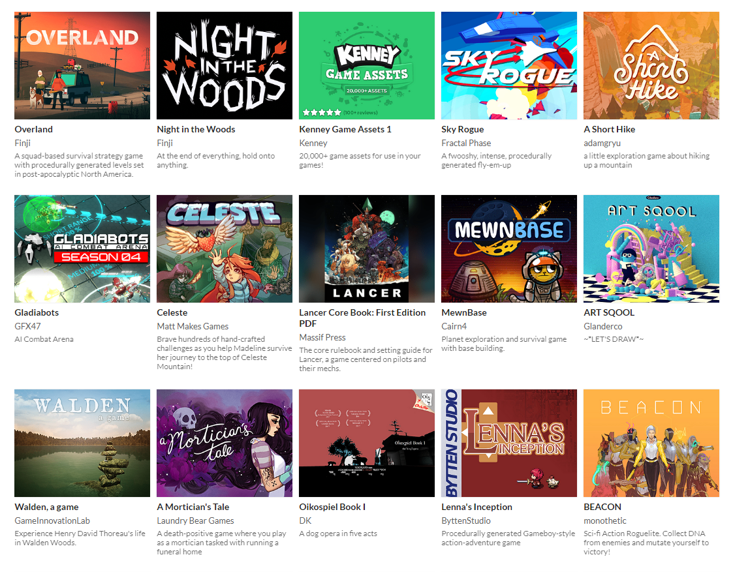Open the Lancer cover thumbnail
733x572 pixels.
pyautogui.click(x=367, y=249)
